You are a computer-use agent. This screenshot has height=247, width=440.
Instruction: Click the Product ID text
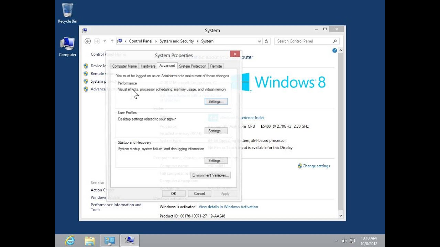tap(192, 216)
